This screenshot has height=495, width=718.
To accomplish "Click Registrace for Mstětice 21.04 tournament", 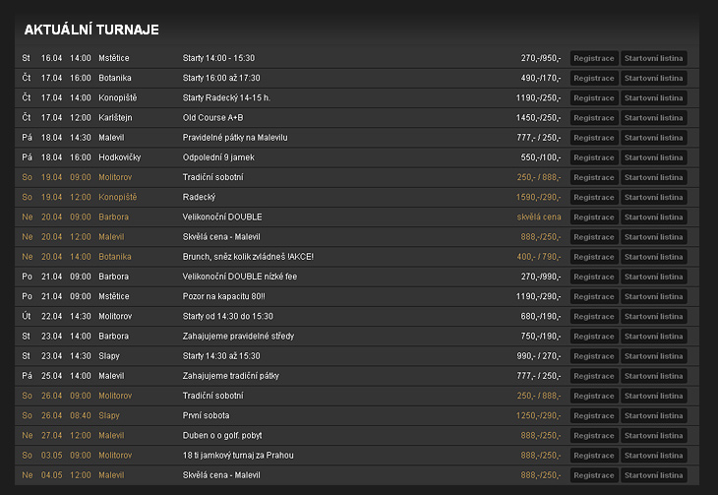I will point(594,296).
